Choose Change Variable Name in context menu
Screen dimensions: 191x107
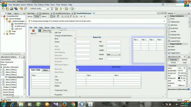[x=64, y=36]
